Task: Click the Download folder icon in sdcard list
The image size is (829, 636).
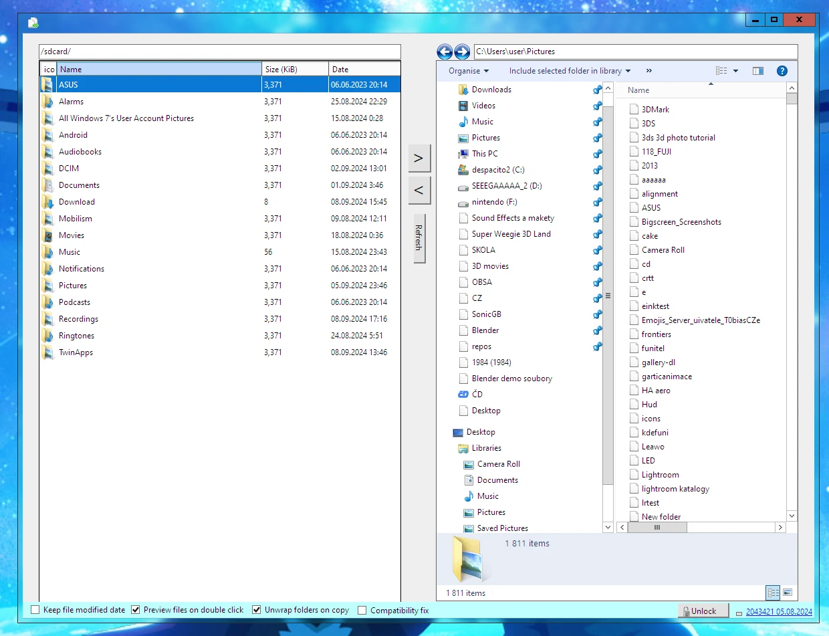Action: (x=47, y=202)
